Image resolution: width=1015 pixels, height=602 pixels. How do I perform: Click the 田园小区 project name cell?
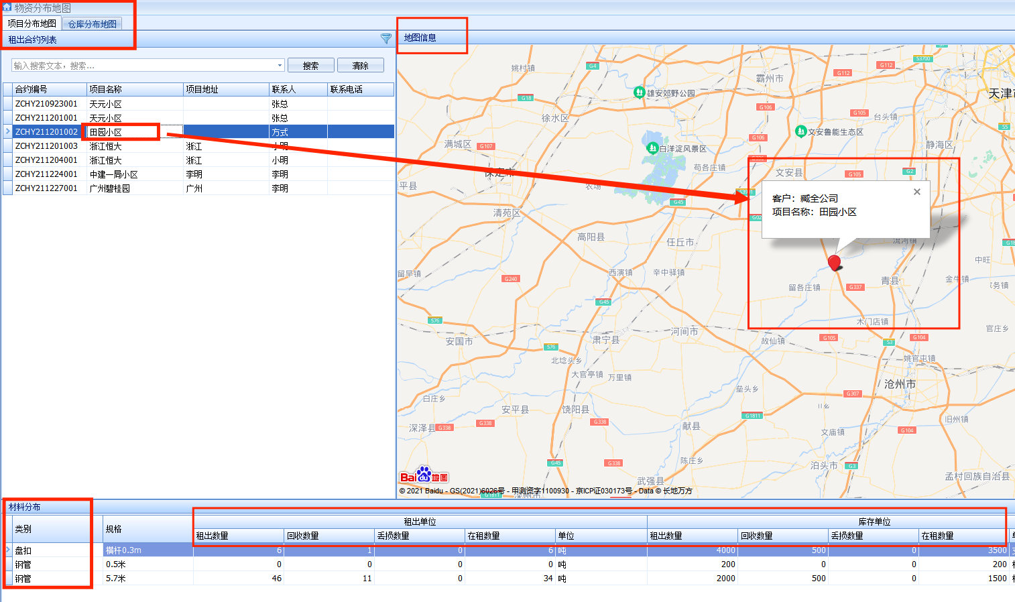135,132
